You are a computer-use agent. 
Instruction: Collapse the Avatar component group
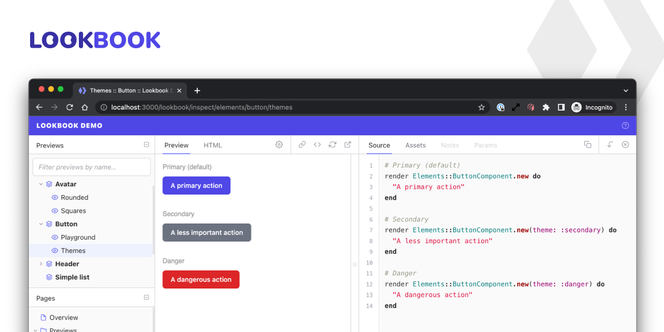pyautogui.click(x=41, y=184)
